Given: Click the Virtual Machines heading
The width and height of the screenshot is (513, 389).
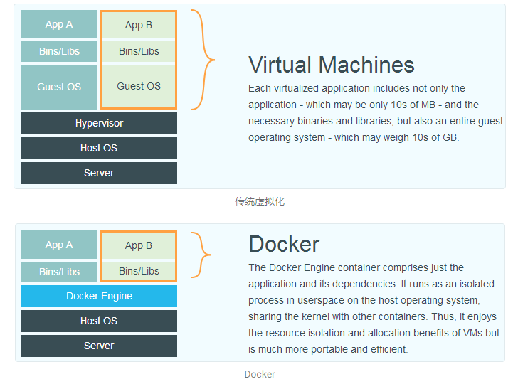Looking at the screenshot, I should pos(332,65).
